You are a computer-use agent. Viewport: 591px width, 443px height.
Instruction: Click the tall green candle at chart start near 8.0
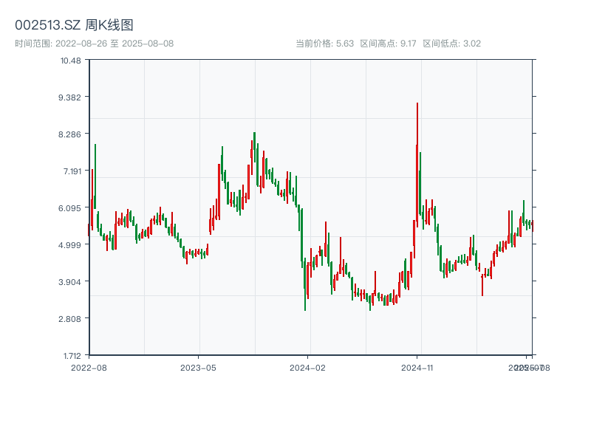(95, 176)
